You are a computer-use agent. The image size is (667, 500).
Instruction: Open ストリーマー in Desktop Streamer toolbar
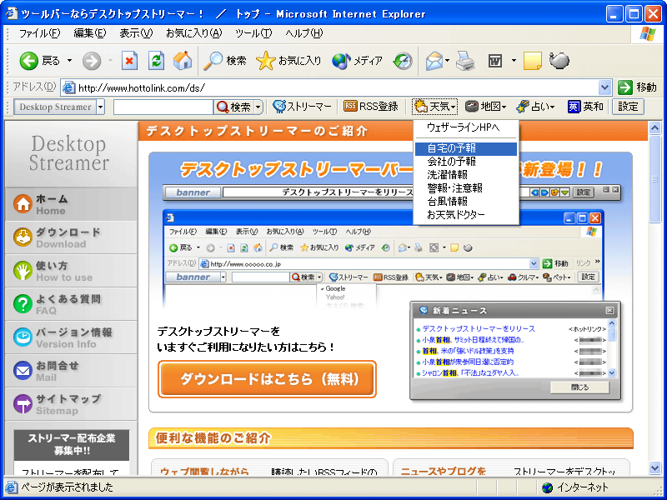tap(302, 107)
